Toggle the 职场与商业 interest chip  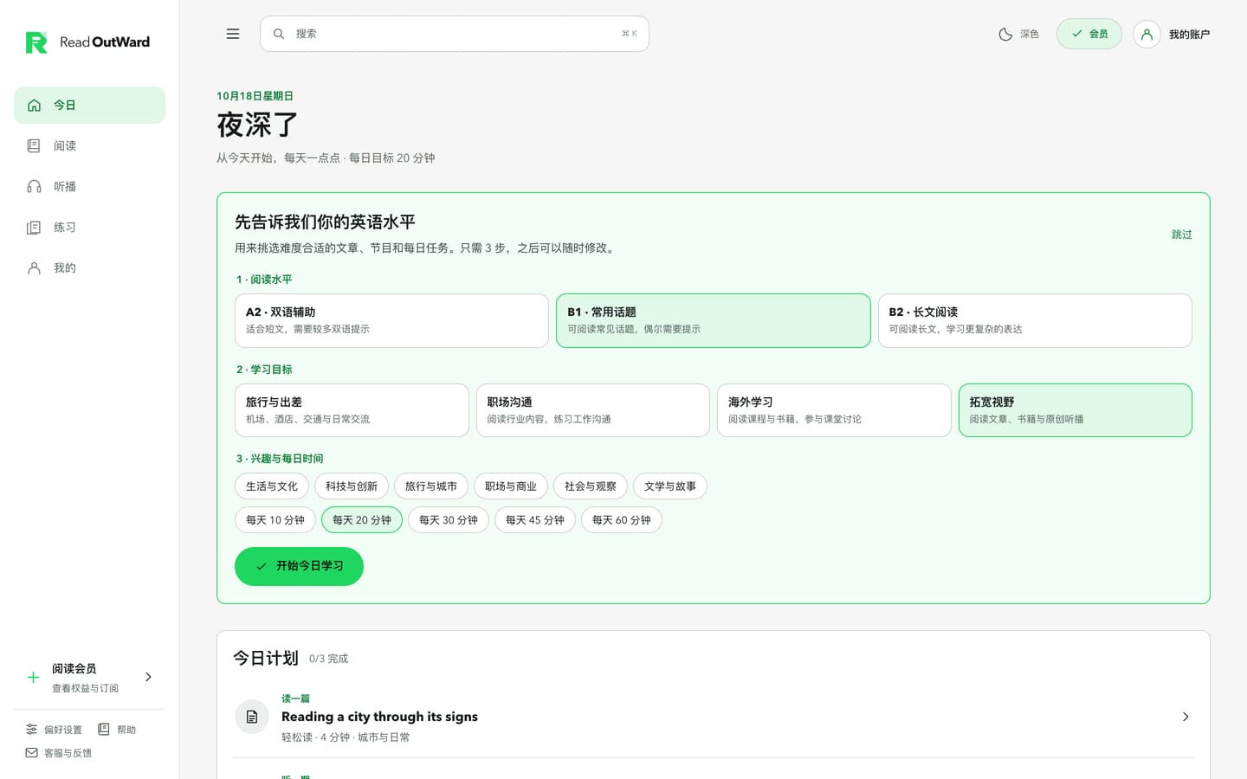(511, 486)
